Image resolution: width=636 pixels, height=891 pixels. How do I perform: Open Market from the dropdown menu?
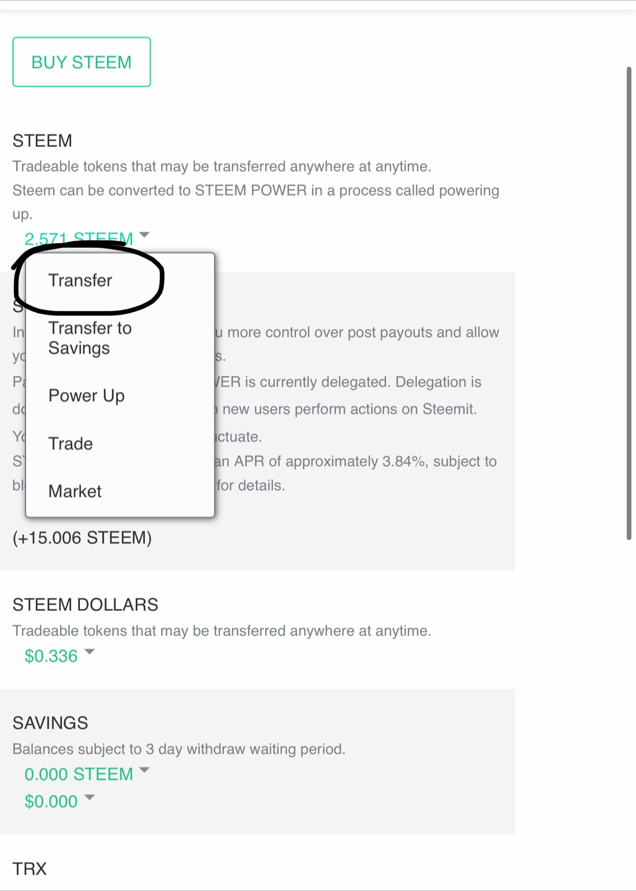(x=75, y=492)
